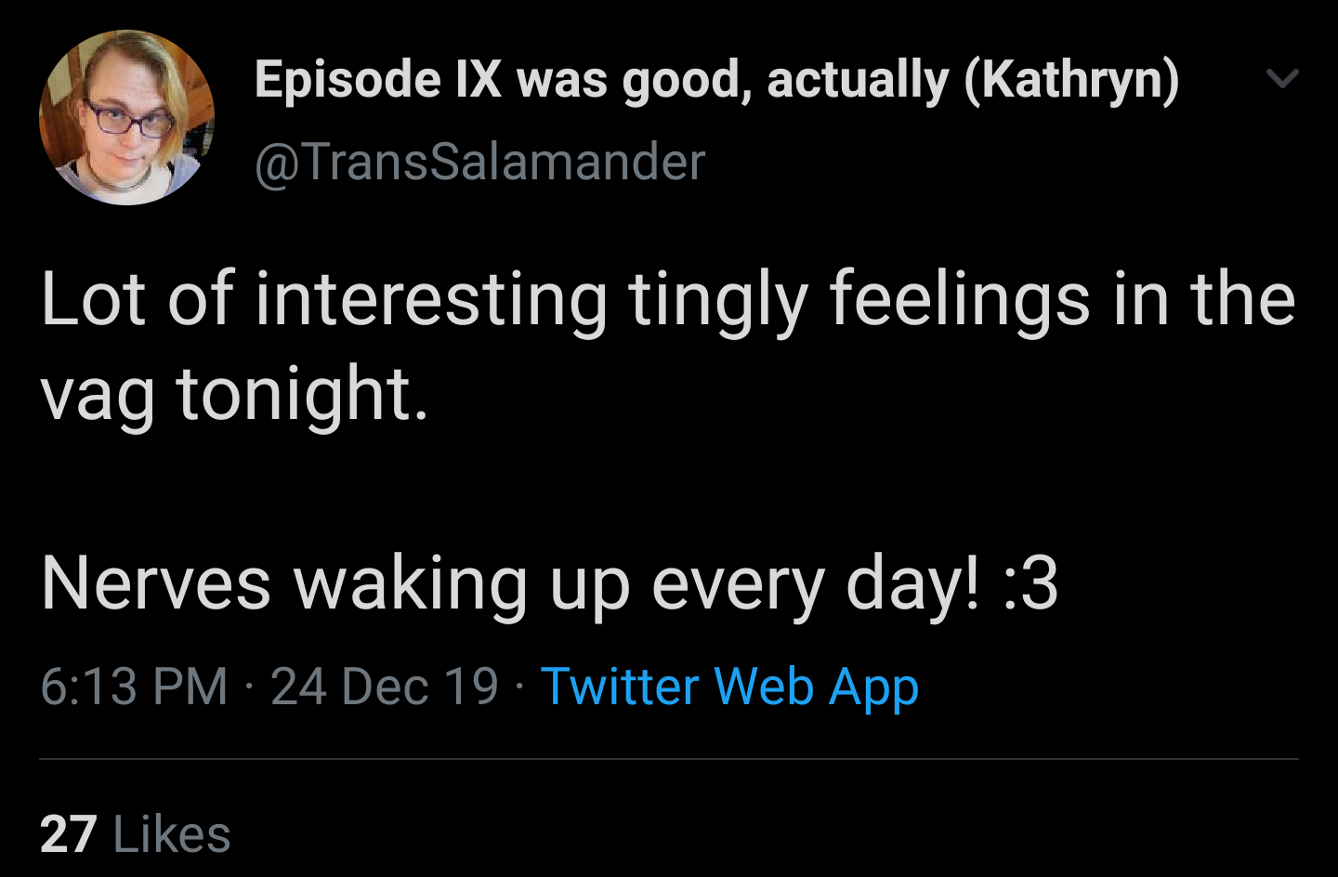Click the 6:13 PM timestamp
The width and height of the screenshot is (1338, 877).
pyautogui.click(x=134, y=687)
